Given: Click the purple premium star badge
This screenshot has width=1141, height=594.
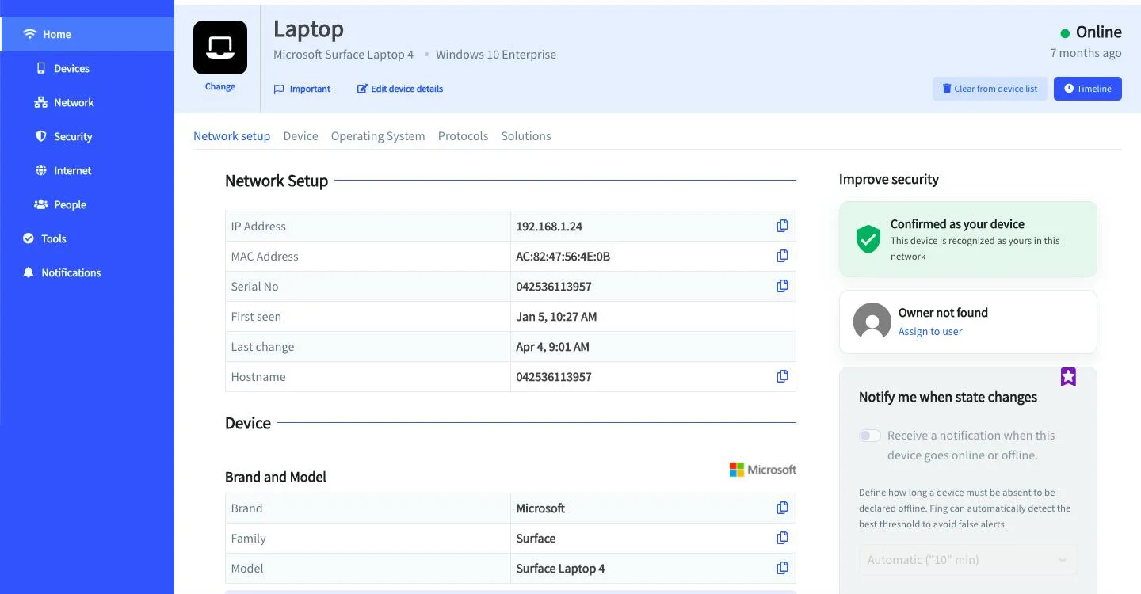Looking at the screenshot, I should point(1068,377).
